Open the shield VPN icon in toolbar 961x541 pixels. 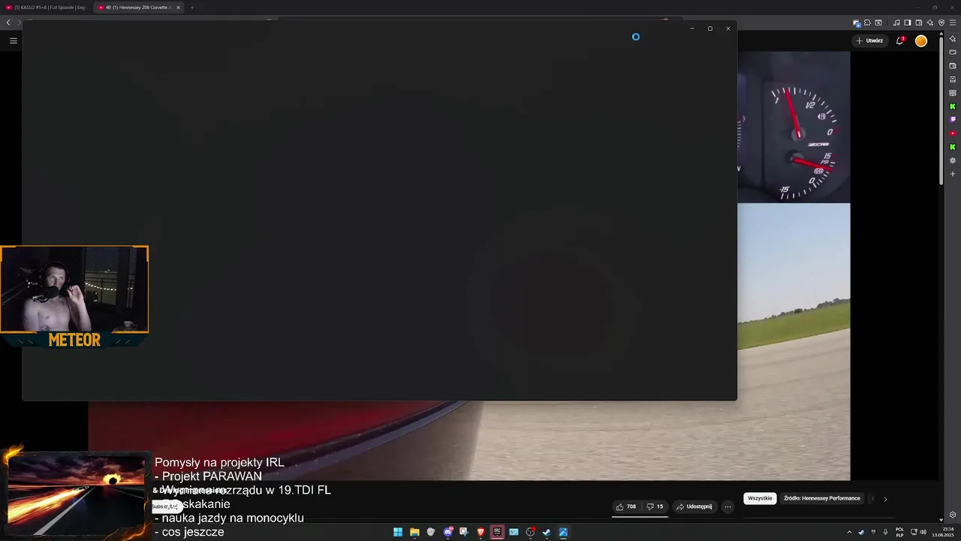tap(941, 23)
